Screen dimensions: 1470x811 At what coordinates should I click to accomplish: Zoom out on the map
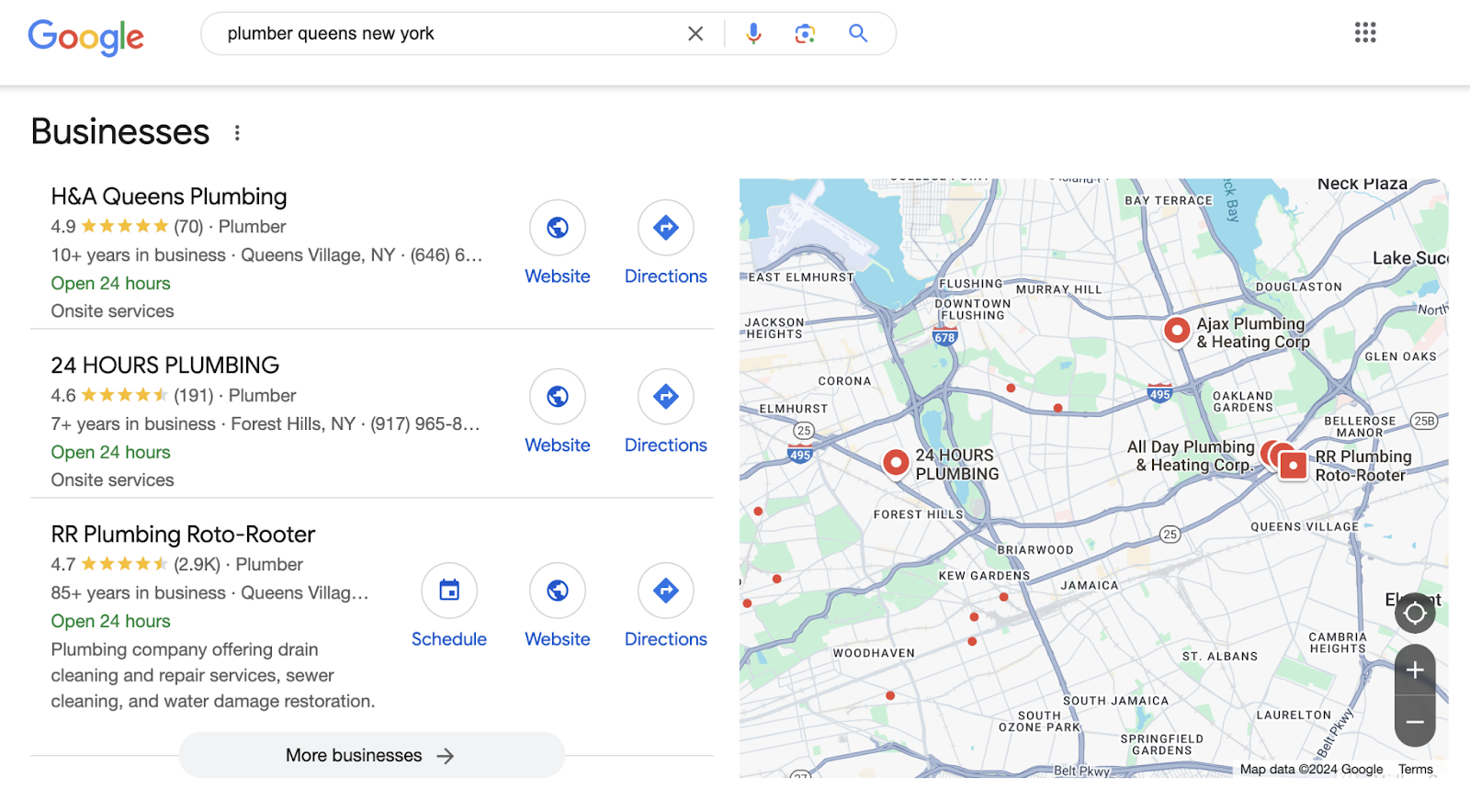point(1415,722)
